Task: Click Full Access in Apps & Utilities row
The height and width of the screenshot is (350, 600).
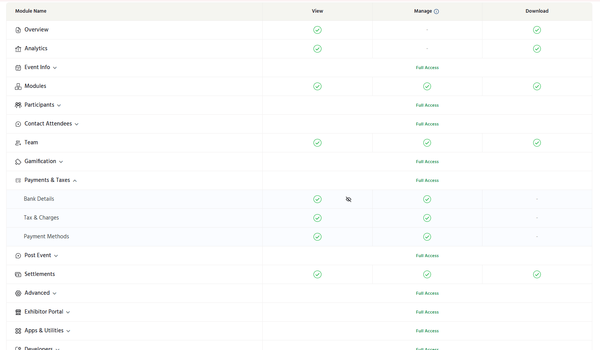Action: pos(427,331)
